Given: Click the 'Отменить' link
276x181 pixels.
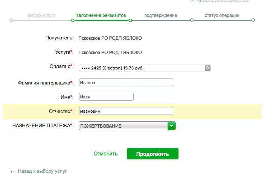Looking at the screenshot, I should pos(105,154).
